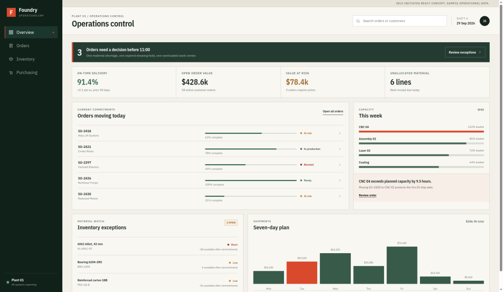503x292 pixels.
Task: Open the Overview menu item
Action: click(x=31, y=32)
